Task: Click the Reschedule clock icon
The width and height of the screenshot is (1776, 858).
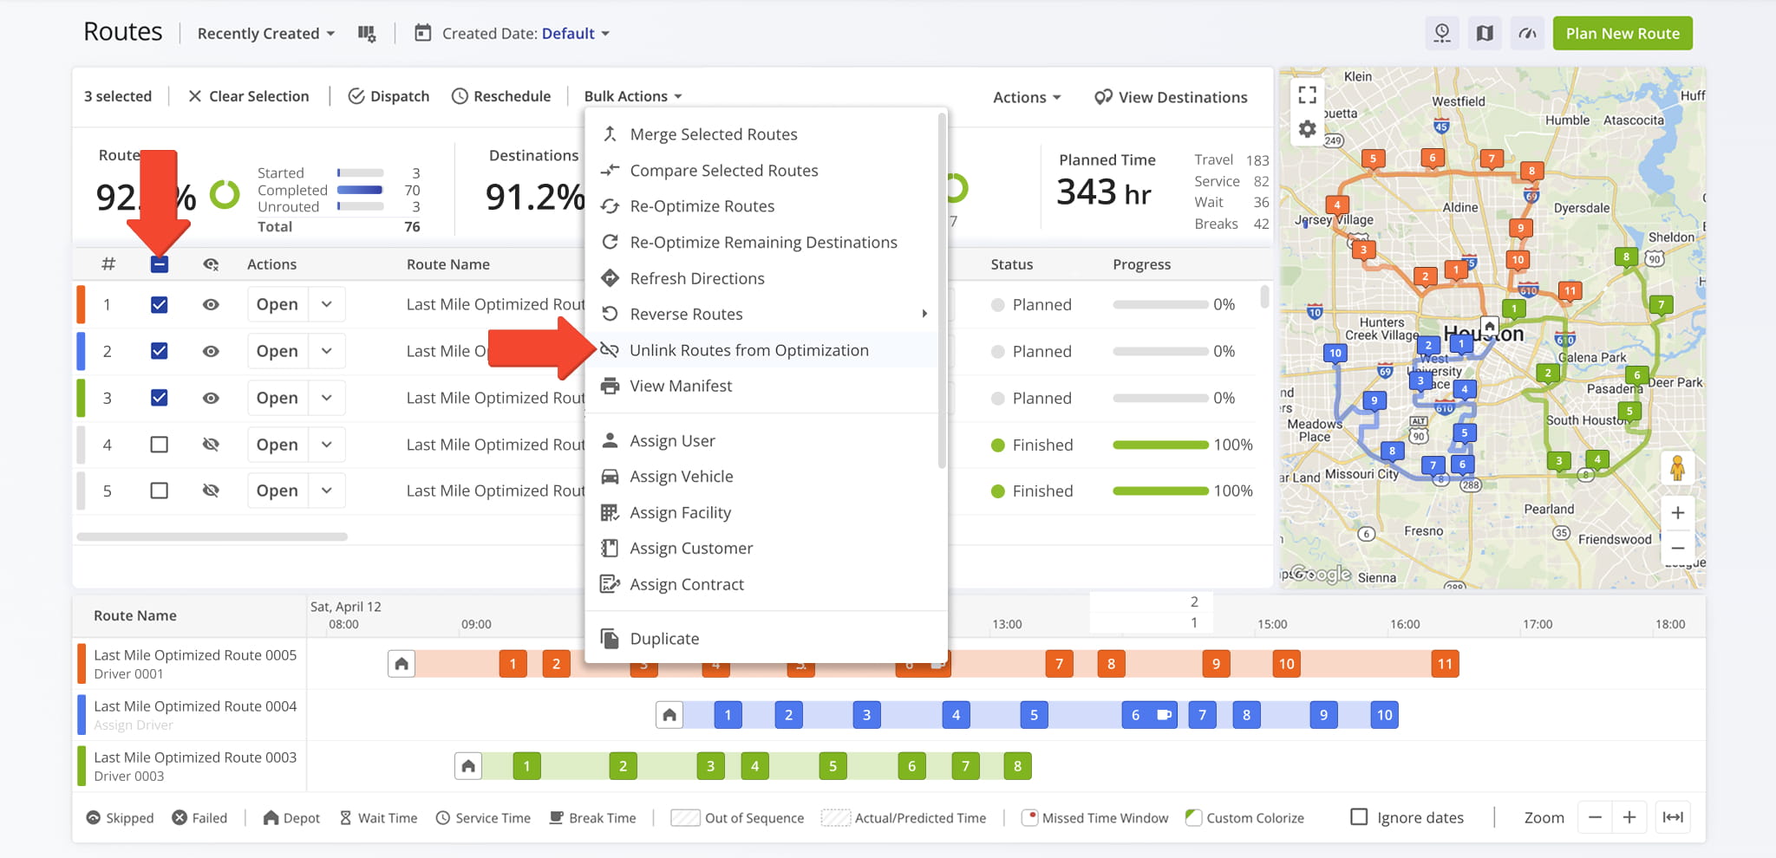Action: (x=460, y=96)
